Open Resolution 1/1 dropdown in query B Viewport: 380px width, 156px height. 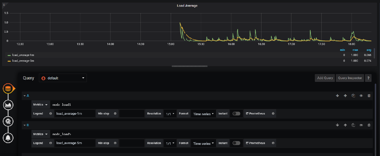pyautogui.click(x=170, y=143)
